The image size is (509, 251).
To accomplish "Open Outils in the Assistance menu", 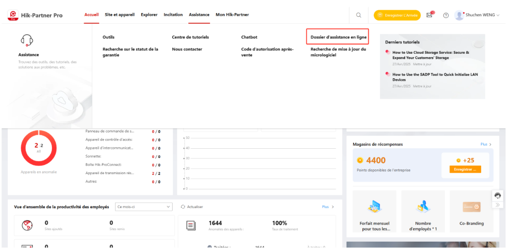I will click(108, 37).
